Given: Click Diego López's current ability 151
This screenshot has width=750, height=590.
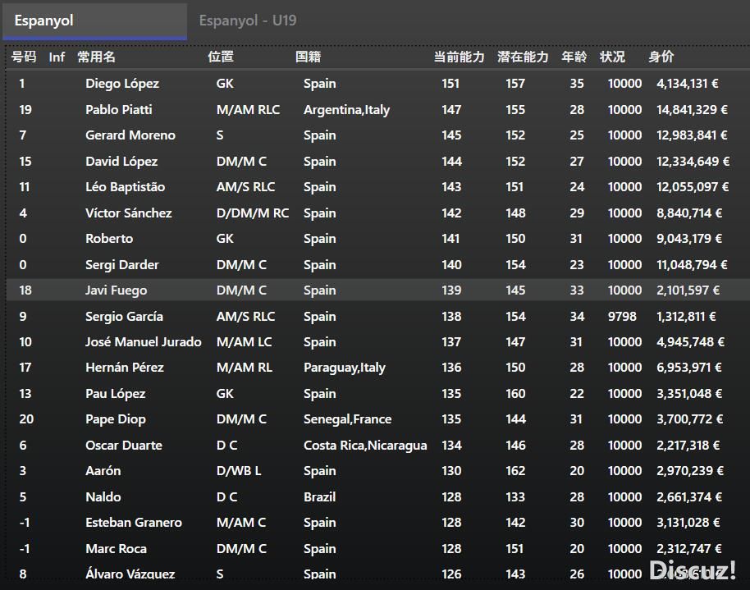Looking at the screenshot, I should (x=450, y=84).
